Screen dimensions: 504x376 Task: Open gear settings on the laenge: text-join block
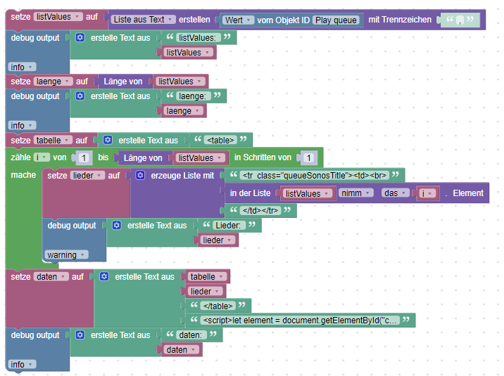point(80,96)
